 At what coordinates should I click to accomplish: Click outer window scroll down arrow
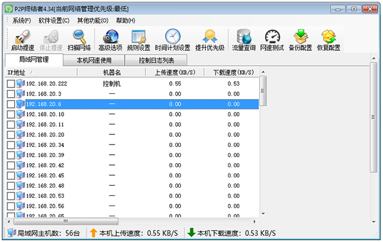[373, 222]
